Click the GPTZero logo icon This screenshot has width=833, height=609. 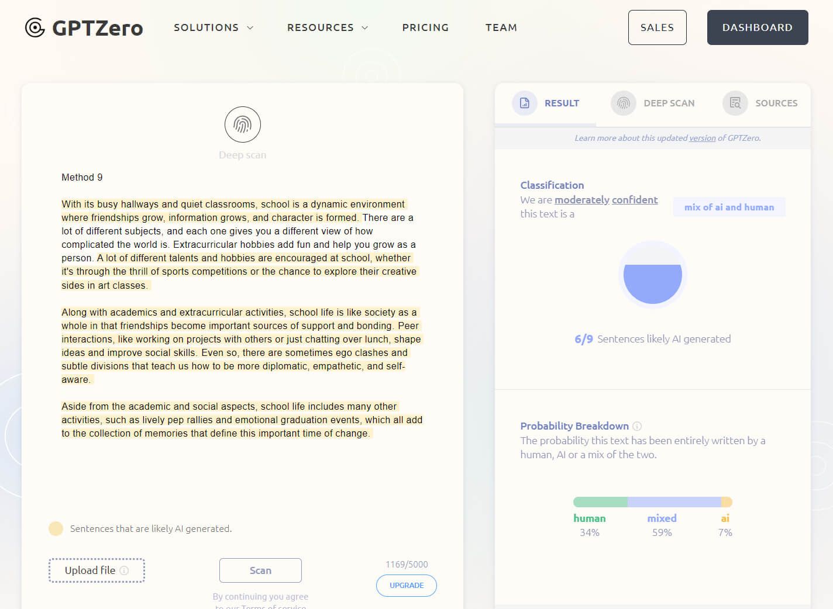[33, 27]
